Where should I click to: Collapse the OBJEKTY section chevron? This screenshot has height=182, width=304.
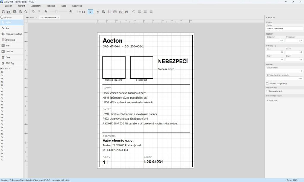coord(2,69)
